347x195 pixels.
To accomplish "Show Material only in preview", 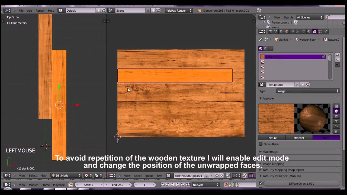I will coord(299,138).
